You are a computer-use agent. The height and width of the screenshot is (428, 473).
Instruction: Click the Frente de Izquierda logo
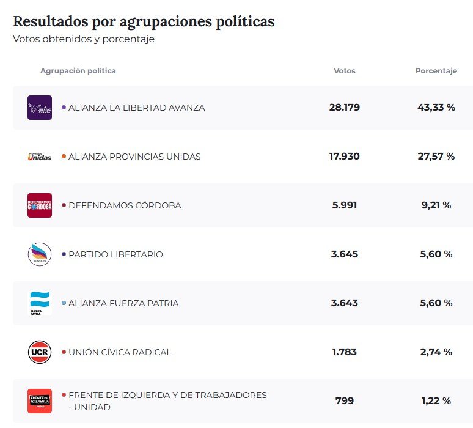[40, 401]
